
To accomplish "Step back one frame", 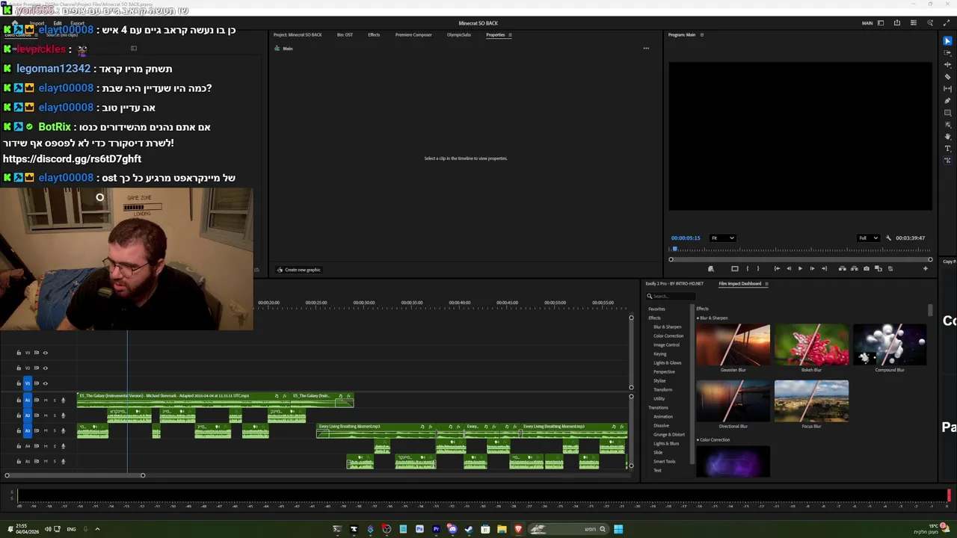I will tap(789, 268).
